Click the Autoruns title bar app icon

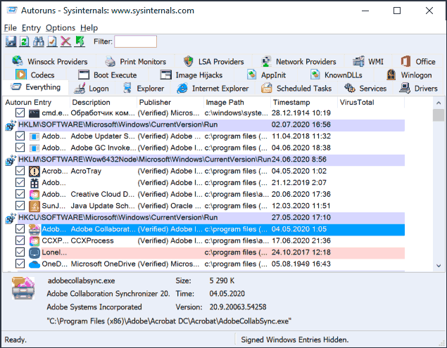coord(12,11)
